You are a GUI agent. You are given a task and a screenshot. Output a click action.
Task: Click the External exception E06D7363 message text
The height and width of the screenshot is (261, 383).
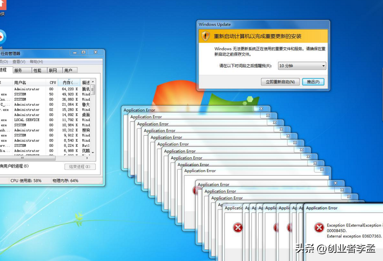[354, 236]
